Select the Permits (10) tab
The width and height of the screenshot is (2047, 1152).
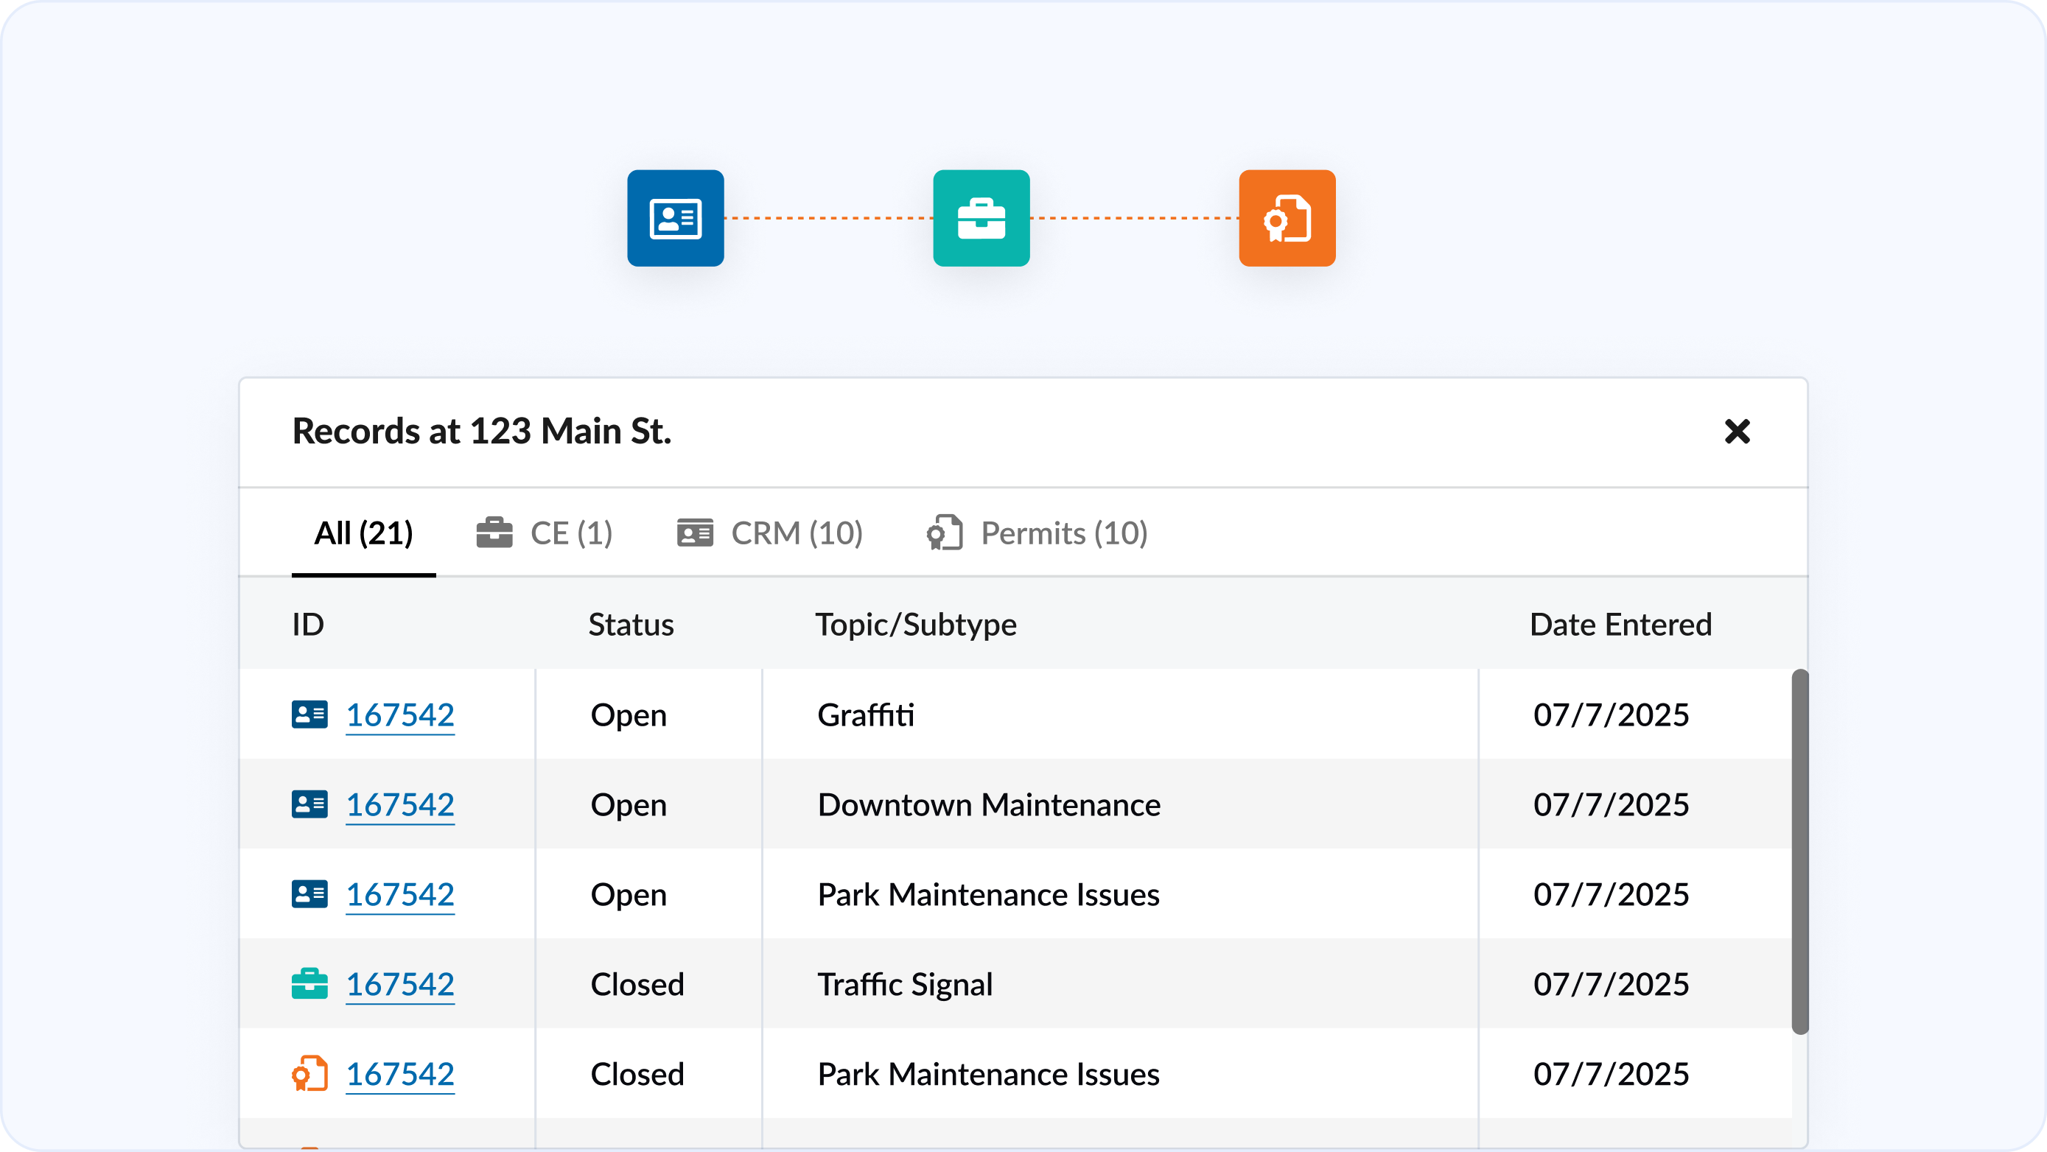[1037, 533]
